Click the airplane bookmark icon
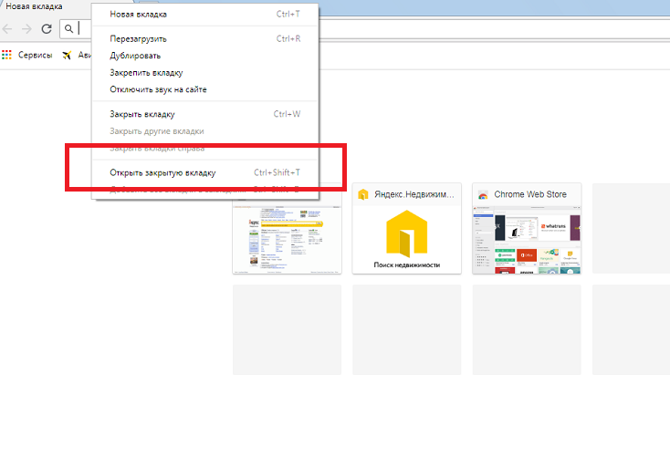Viewport: 670px width, 456px height. (67, 55)
